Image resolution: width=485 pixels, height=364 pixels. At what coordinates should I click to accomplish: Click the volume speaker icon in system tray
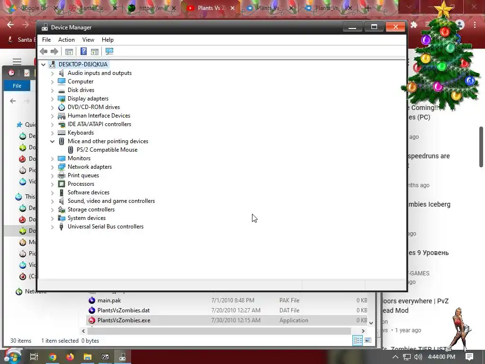pyautogui.click(x=418, y=357)
